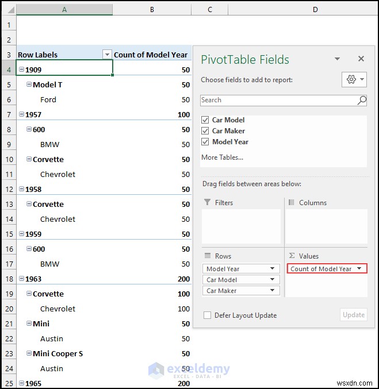Select column C header
This screenshot has height=389, width=379.
210,9
